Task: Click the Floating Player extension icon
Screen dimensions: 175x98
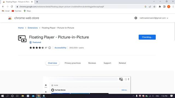Action: point(22,39)
